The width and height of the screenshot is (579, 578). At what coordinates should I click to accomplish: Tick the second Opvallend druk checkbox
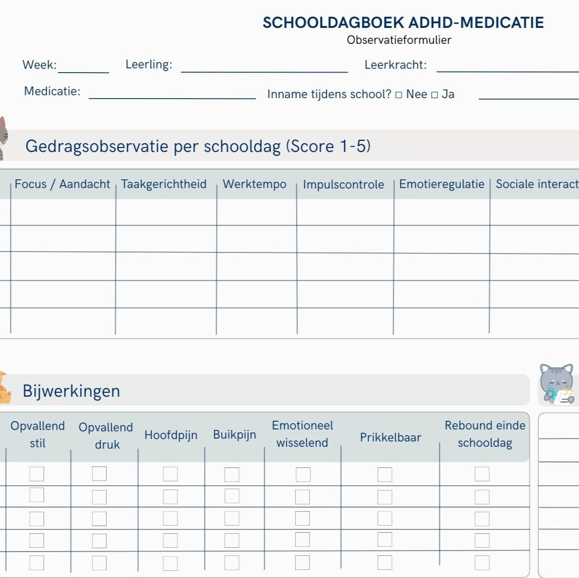tap(100, 496)
